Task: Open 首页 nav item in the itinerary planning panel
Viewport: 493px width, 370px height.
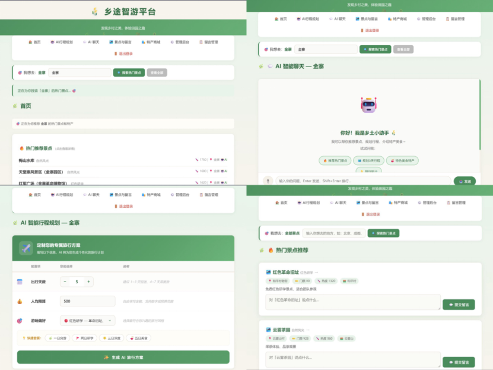Action: 34,195
